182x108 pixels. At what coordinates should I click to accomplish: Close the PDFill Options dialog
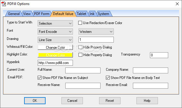[177, 4]
